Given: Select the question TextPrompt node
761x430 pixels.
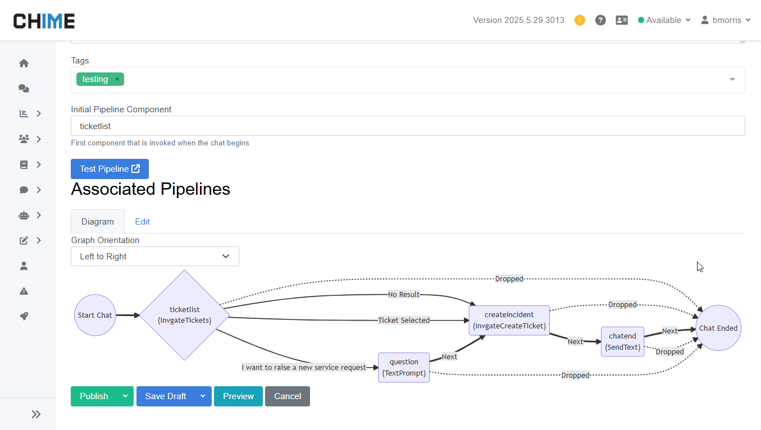Looking at the screenshot, I should 404,368.
